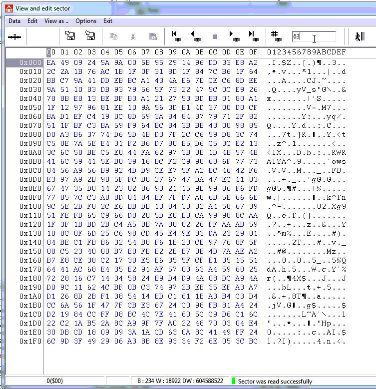Go to the first sector
Screen dimensions: 376x389
(x=176, y=36)
